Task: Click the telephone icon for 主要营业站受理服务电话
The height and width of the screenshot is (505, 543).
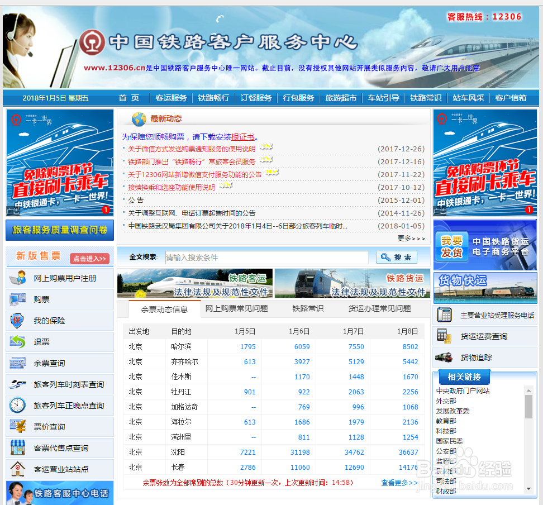Action: point(444,315)
